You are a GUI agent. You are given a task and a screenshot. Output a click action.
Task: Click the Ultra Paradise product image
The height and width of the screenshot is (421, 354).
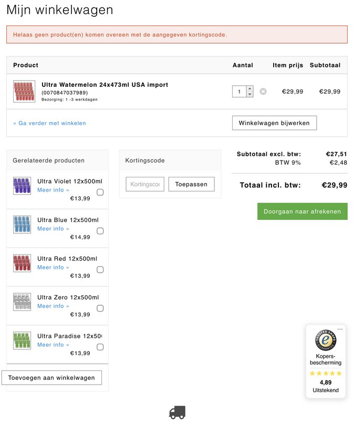point(22,340)
